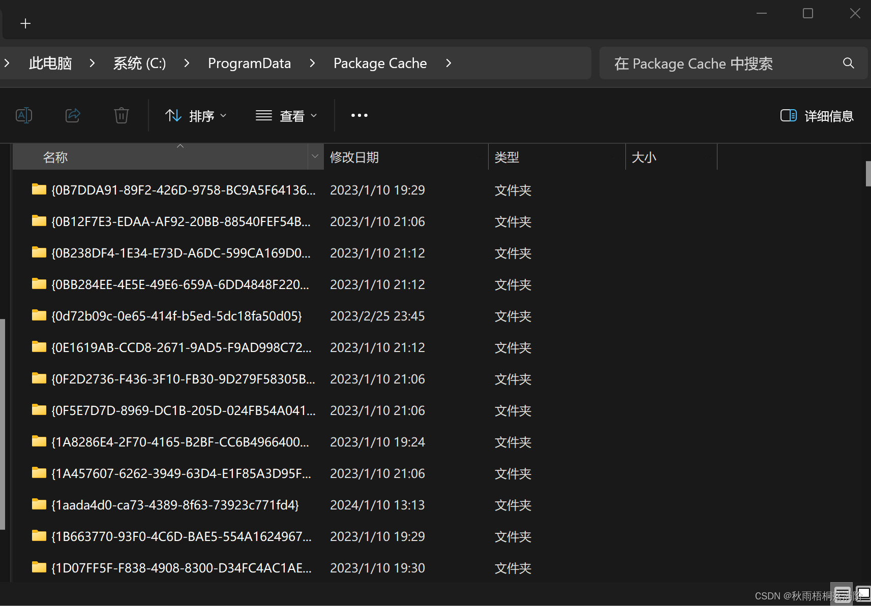Click folder icon of {0E1619AB row
871x606 pixels.
click(x=39, y=347)
